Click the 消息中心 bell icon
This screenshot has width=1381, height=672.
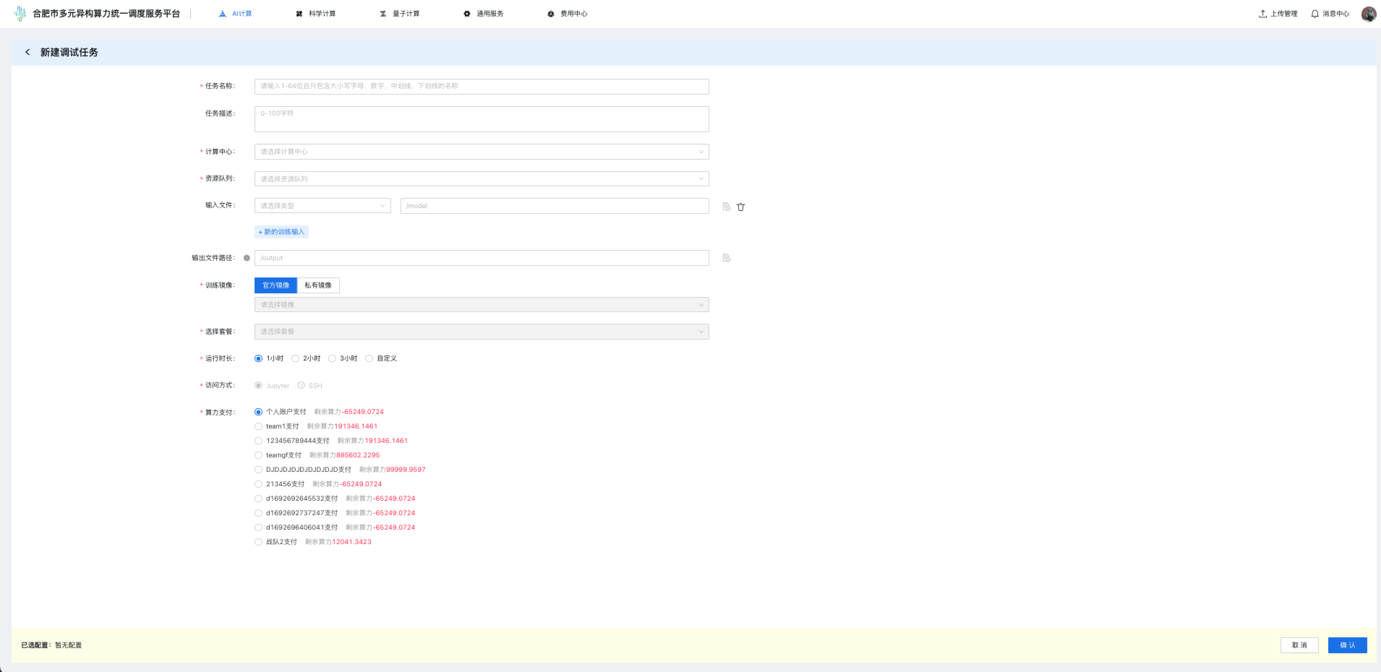click(x=1314, y=14)
